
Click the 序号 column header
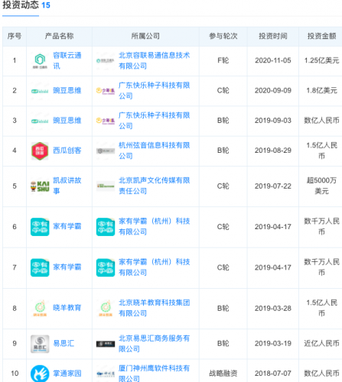[x=15, y=36]
